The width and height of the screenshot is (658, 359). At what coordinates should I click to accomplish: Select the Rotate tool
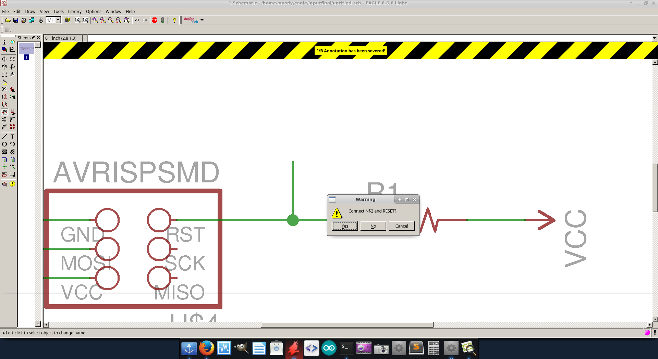12,67
